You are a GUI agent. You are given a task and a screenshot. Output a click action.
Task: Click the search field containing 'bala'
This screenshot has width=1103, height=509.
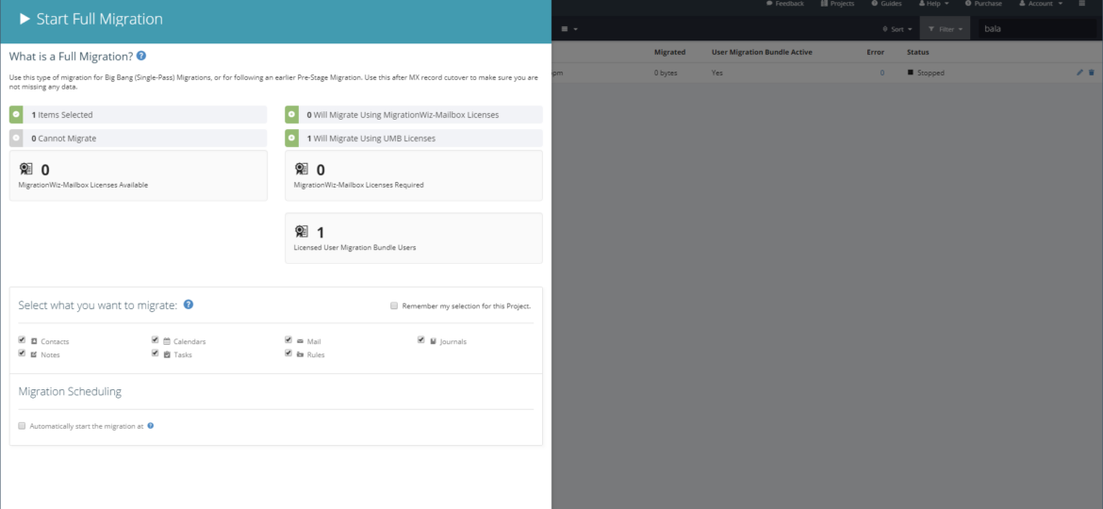coord(1036,29)
